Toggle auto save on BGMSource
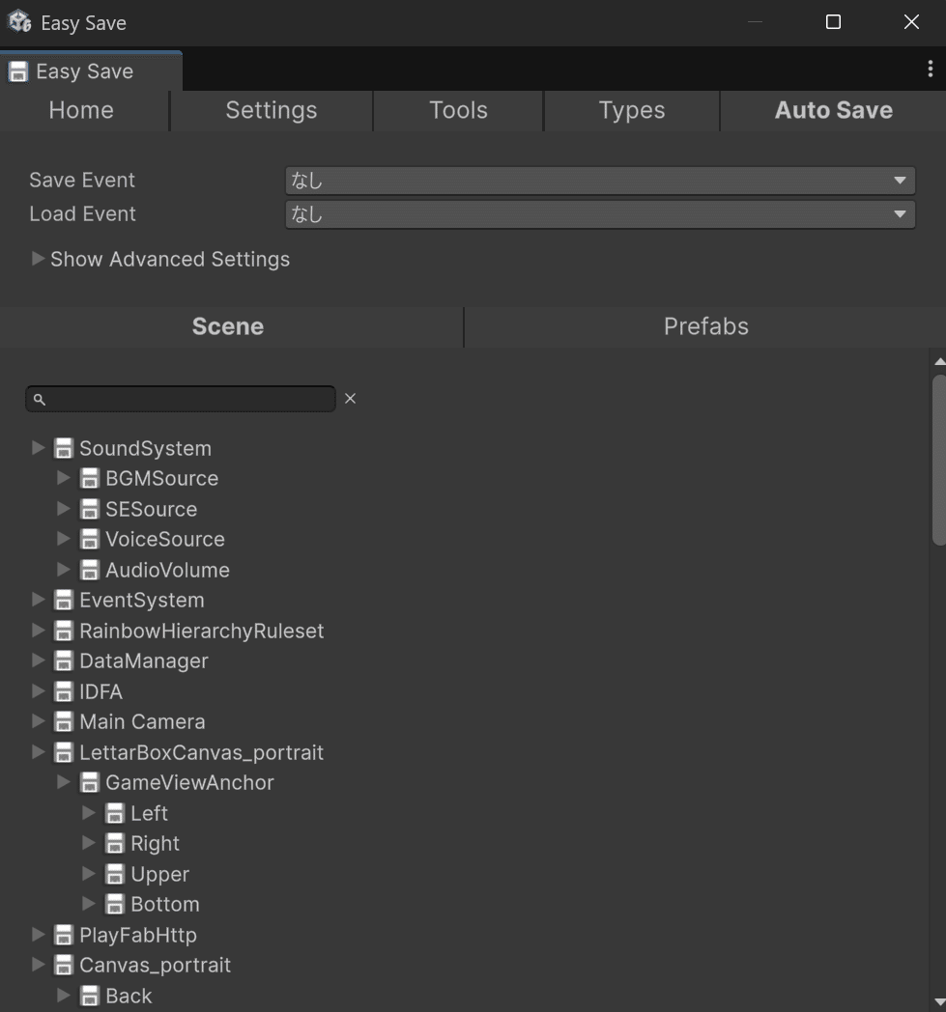 tap(89, 478)
